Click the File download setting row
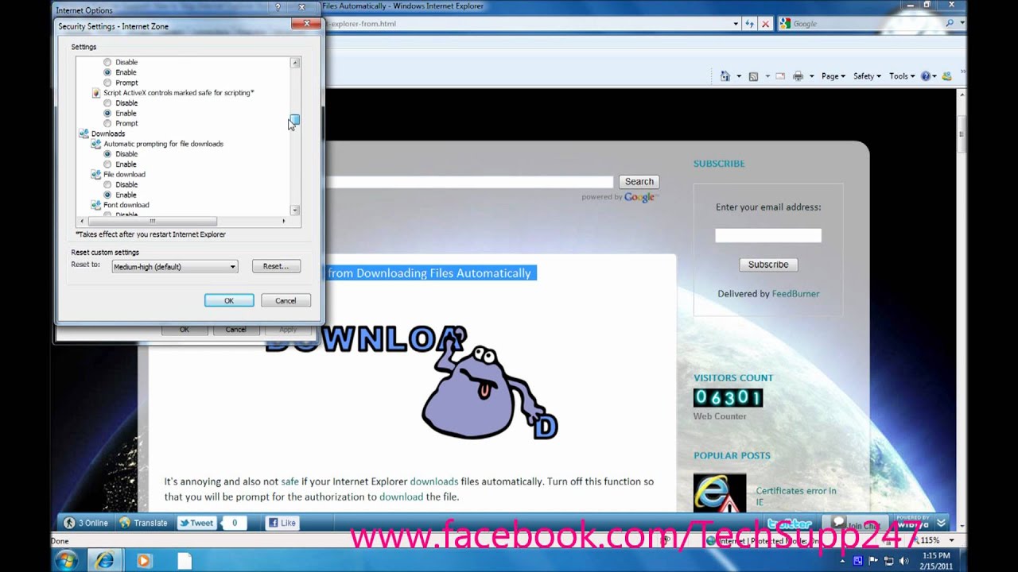The image size is (1018, 572). (x=124, y=175)
